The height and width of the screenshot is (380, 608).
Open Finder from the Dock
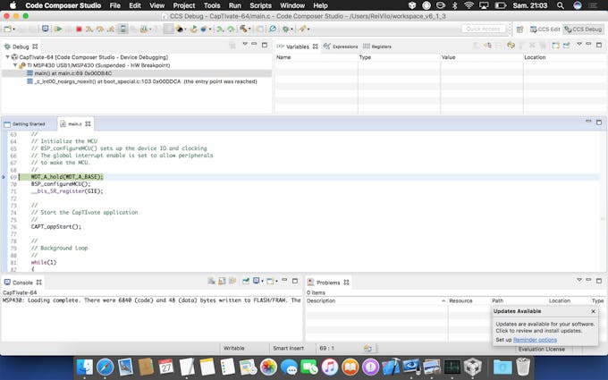(85, 367)
